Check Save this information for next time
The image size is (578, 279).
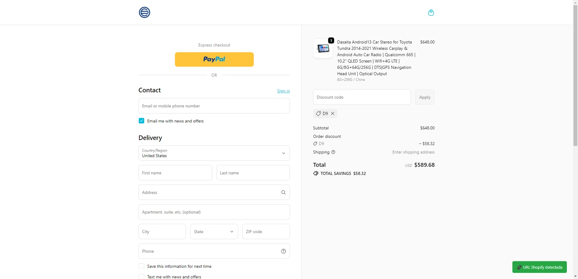point(141,266)
